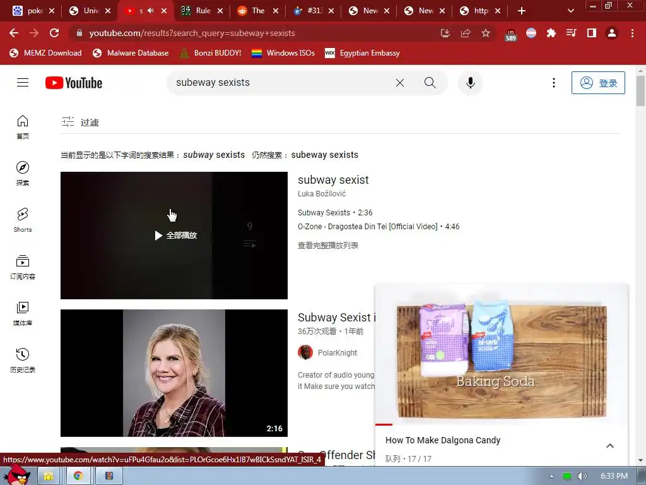Bookmark this page with star icon
646x485 pixels.
tap(486, 33)
